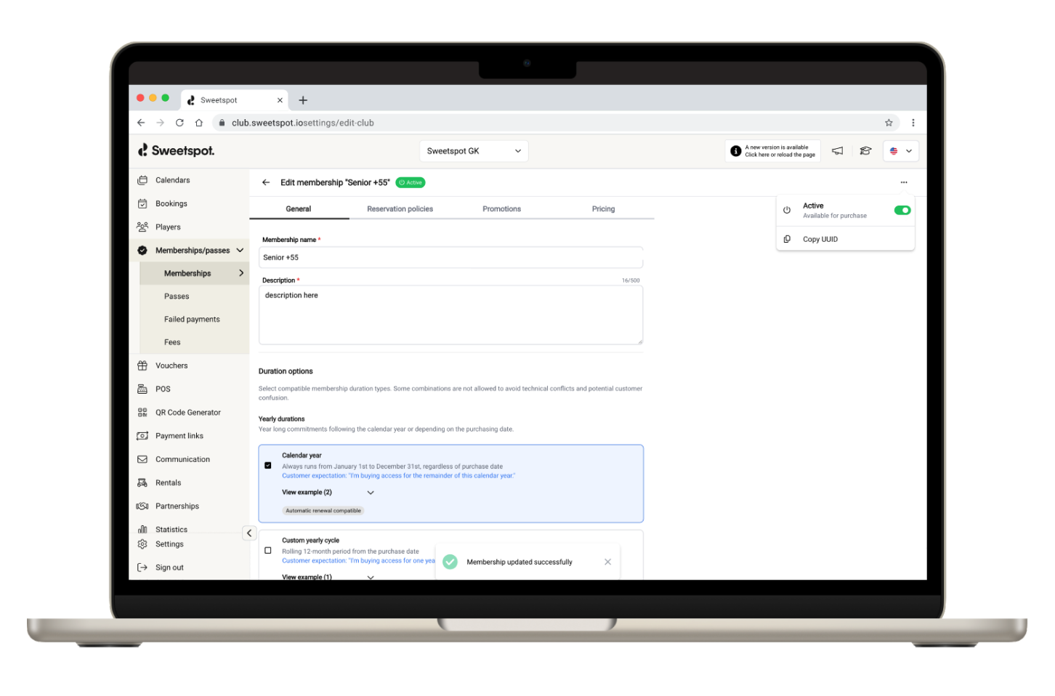The height and width of the screenshot is (696, 1055).
Task: Click the 'Yearly durations' label
Action: tap(282, 419)
